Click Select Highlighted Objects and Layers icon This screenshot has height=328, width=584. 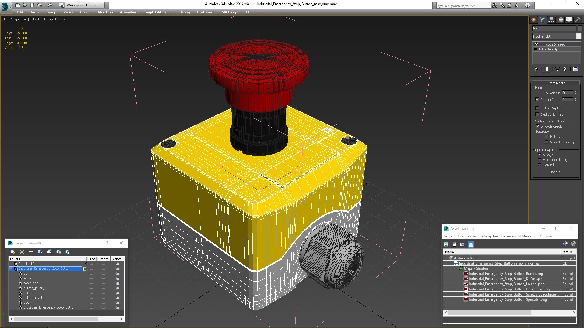[40, 252]
